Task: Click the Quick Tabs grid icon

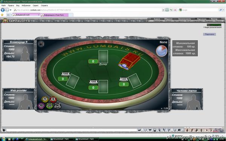Action: [8, 15]
